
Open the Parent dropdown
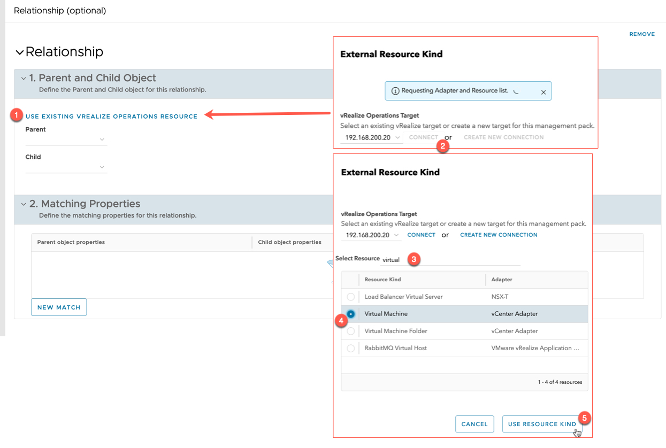click(66, 139)
